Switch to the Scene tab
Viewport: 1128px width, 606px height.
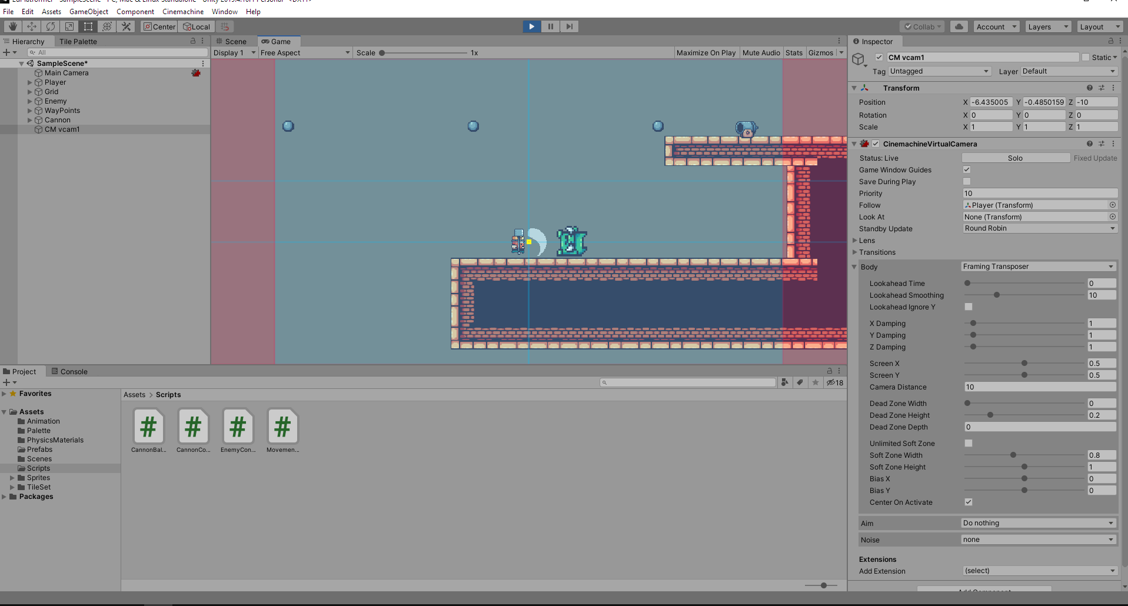coord(234,41)
